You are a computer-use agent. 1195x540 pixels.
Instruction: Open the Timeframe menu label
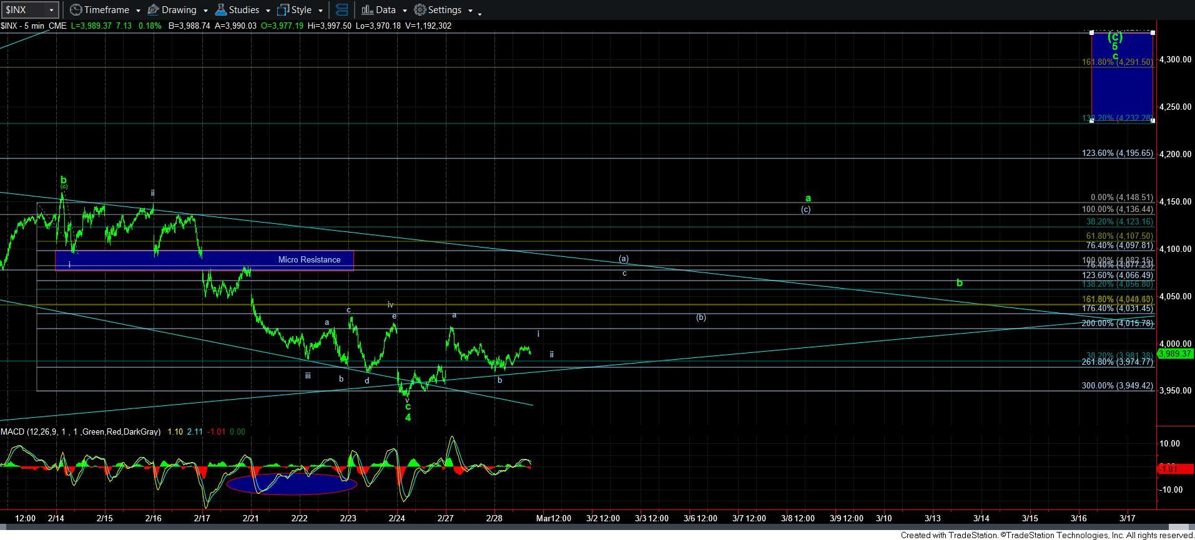(x=106, y=10)
